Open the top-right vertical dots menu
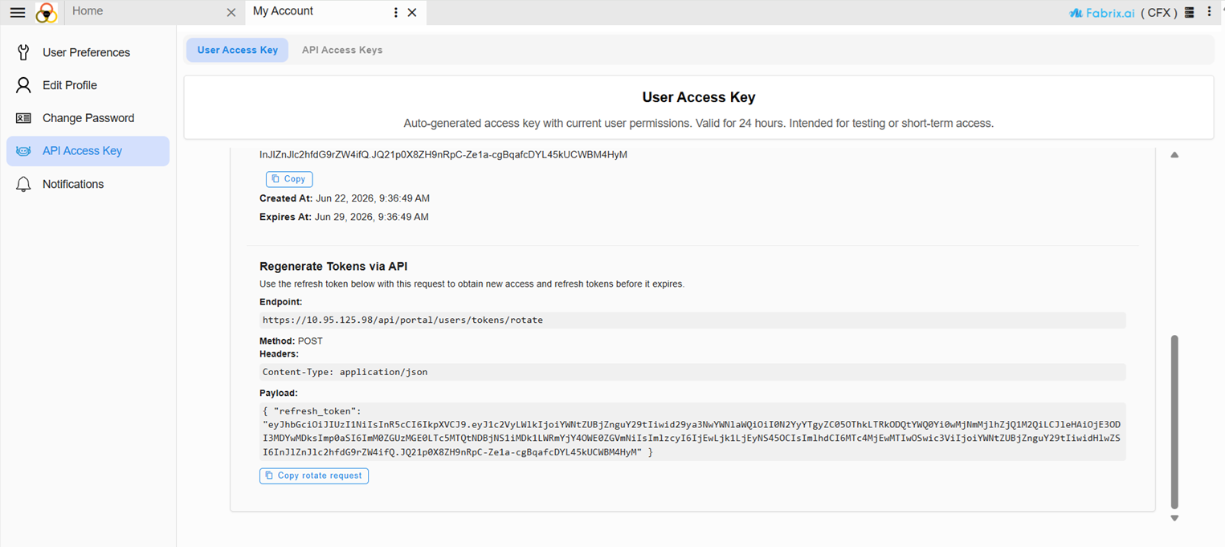Screen dimensions: 1225x547 pyautogui.click(x=1209, y=12)
